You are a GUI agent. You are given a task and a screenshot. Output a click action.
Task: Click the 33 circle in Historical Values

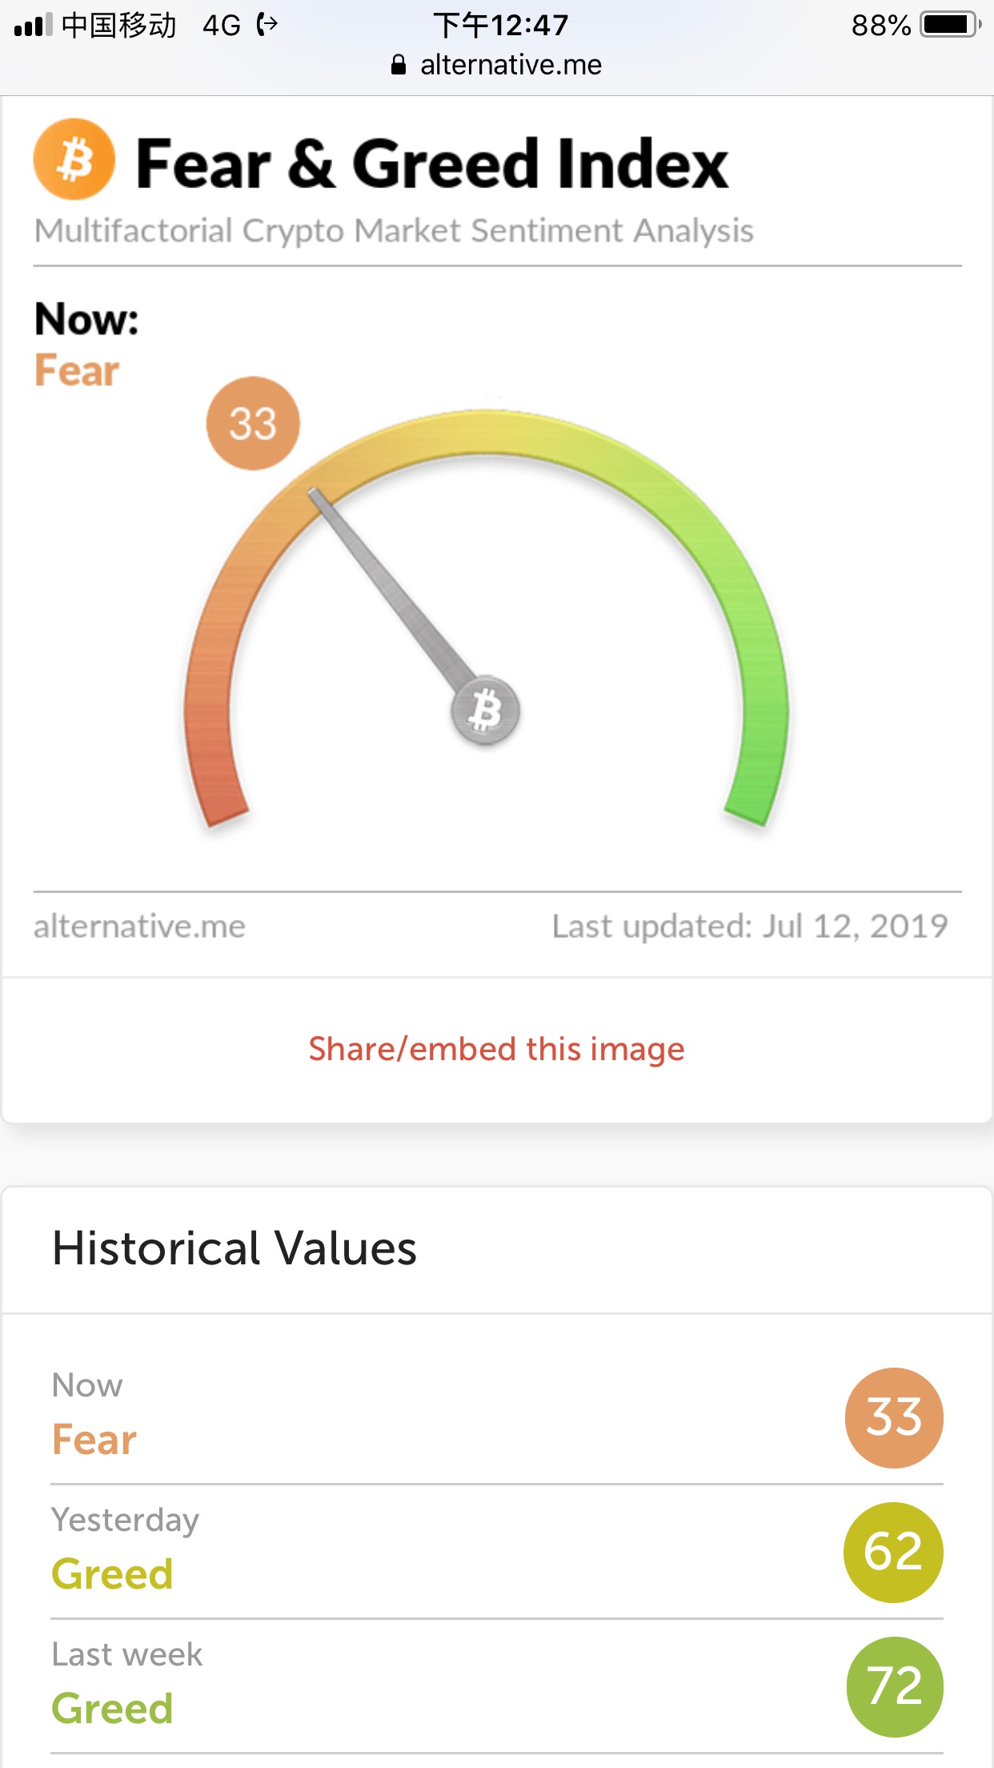point(894,1417)
